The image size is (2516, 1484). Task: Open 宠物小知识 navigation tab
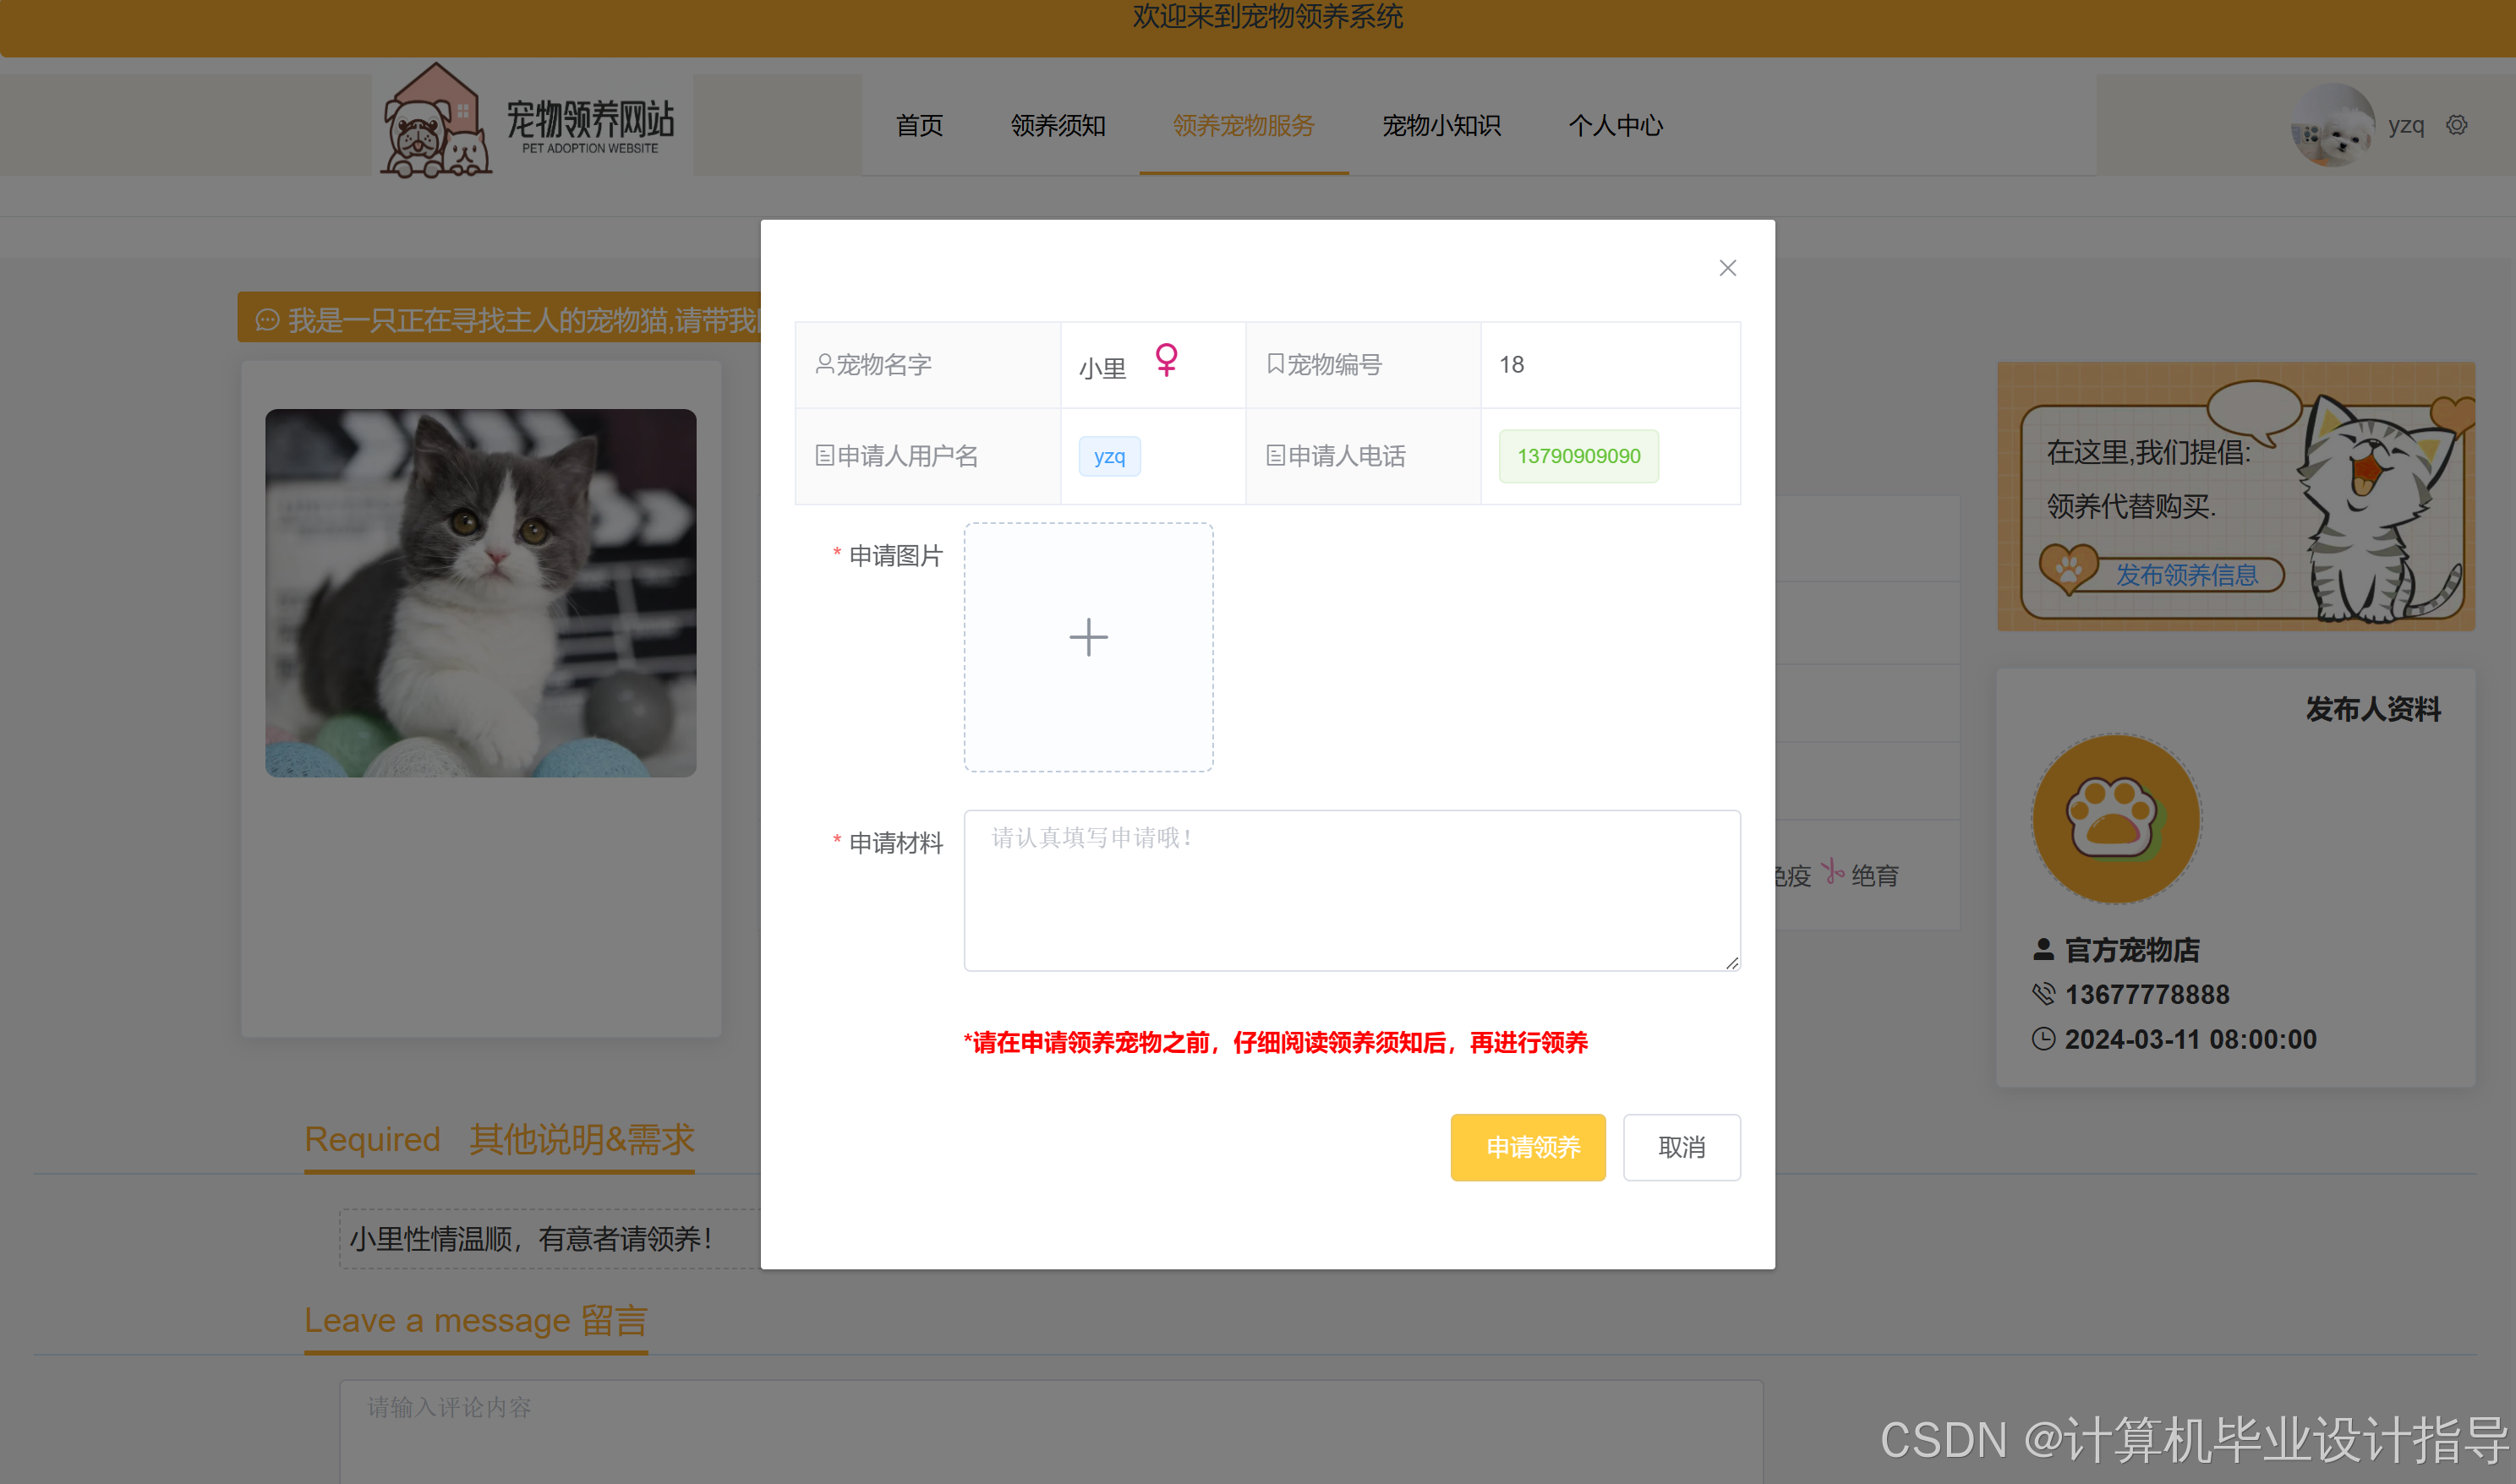click(1441, 126)
